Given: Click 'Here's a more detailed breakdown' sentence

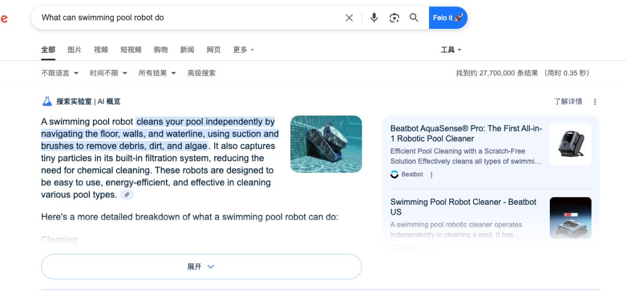Looking at the screenshot, I should coord(190,217).
